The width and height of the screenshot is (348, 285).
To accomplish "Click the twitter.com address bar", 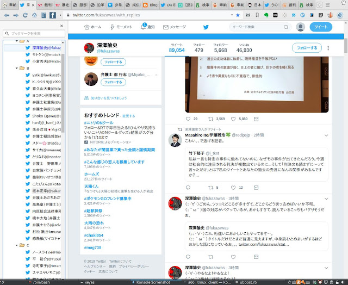I will (146, 15).
